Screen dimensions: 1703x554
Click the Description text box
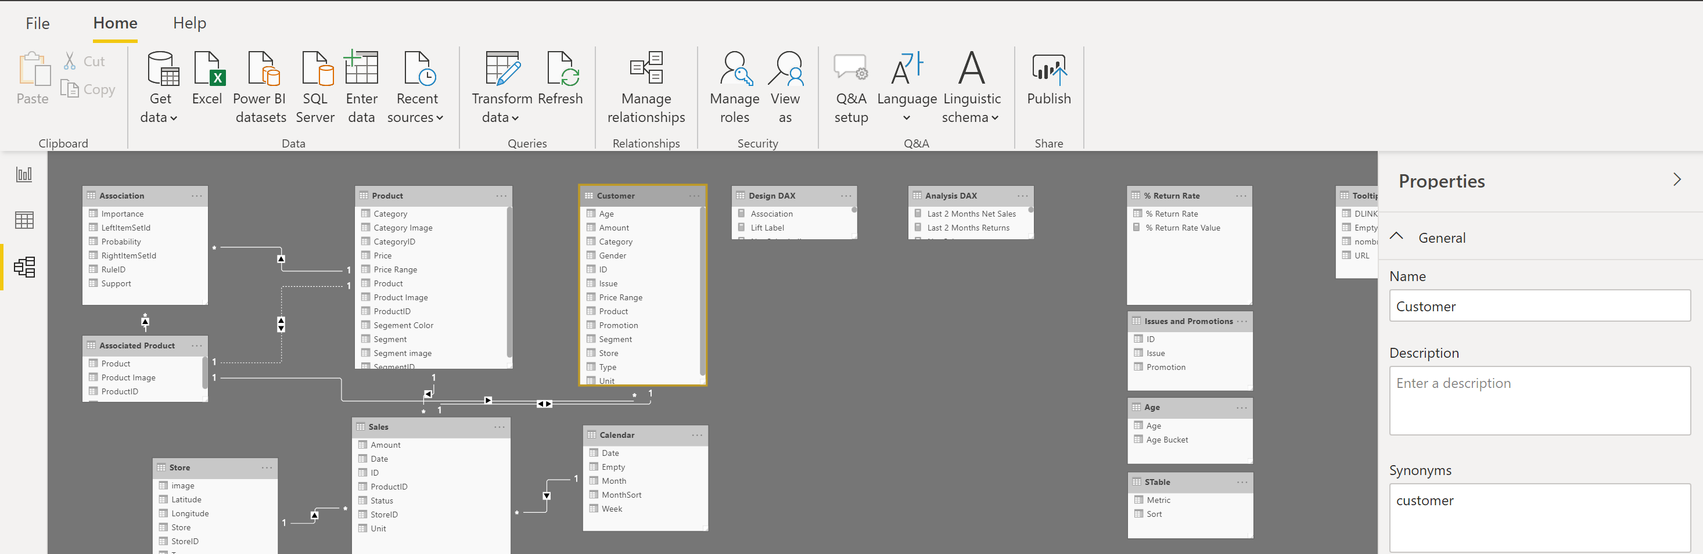tap(1540, 401)
